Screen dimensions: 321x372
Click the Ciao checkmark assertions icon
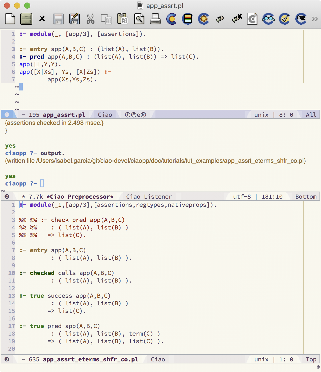(284, 19)
